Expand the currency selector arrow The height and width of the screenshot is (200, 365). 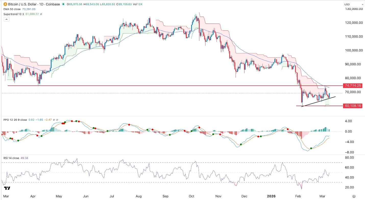coord(363,4)
